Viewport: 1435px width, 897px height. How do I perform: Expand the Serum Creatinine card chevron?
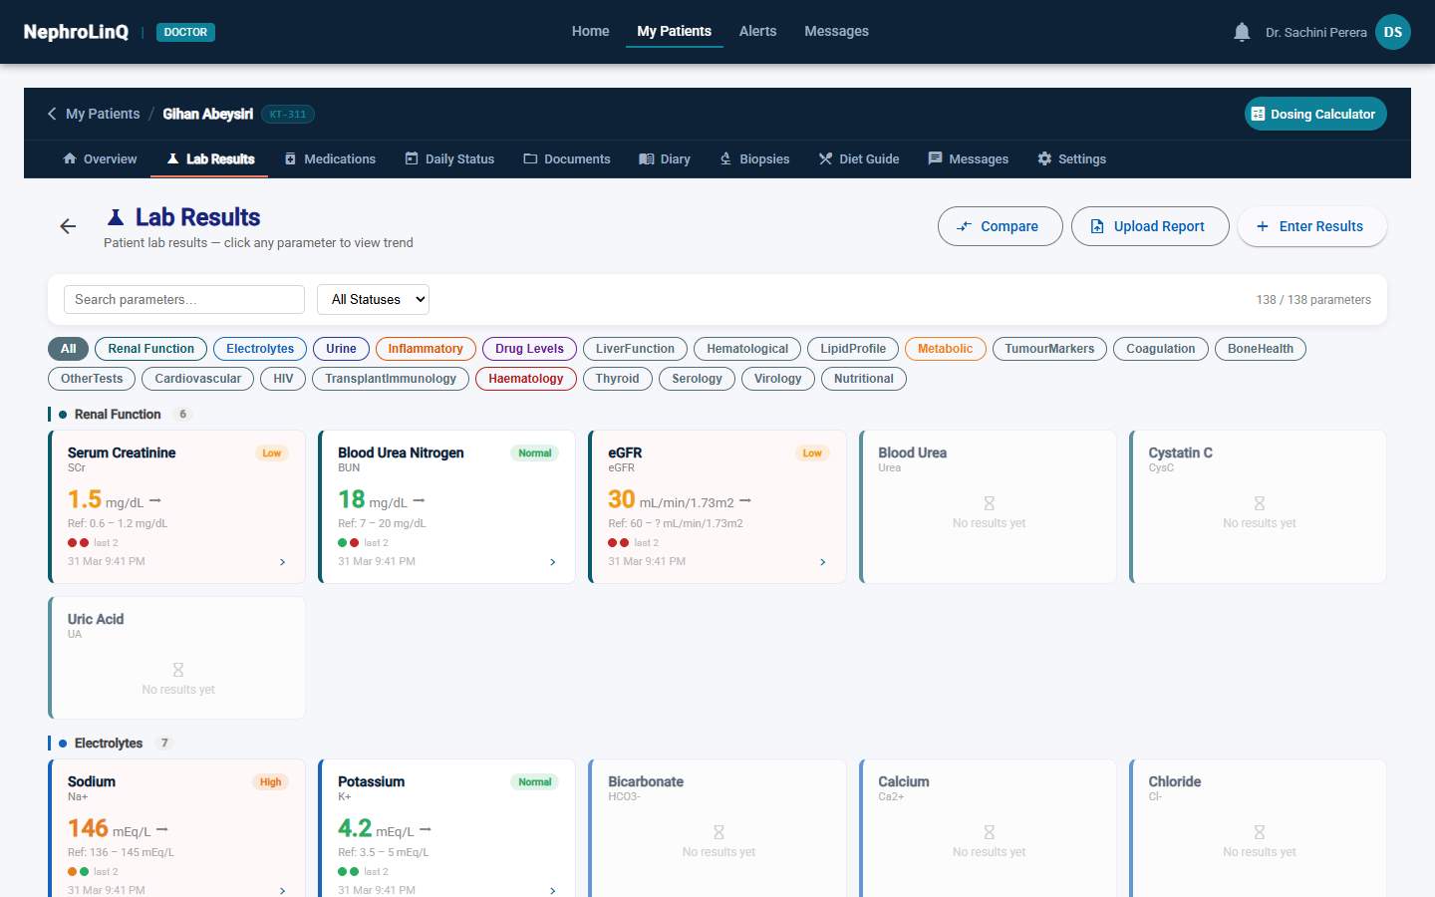coord(283,562)
